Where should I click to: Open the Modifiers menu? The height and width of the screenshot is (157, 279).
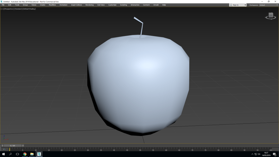pos(52,5)
